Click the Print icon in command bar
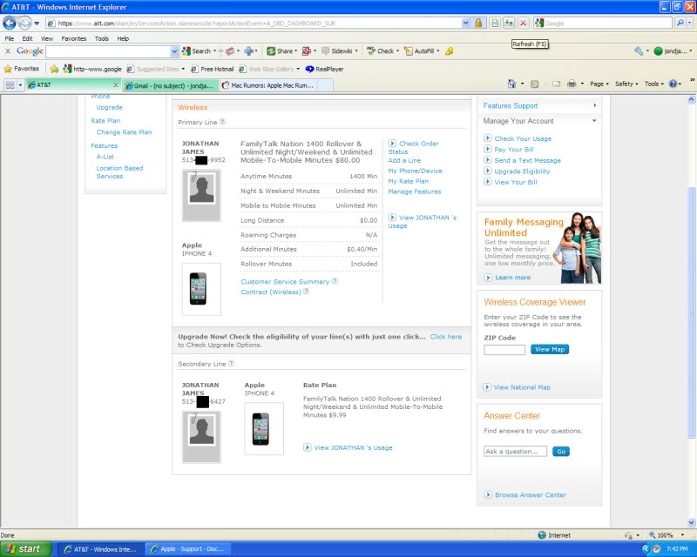Image resolution: width=697 pixels, height=557 pixels. click(x=572, y=84)
